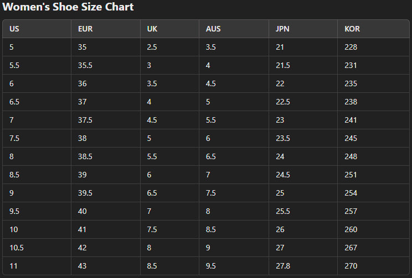Screen dimensions: 412x278
Task: Click the US column header
Action: (14, 29)
